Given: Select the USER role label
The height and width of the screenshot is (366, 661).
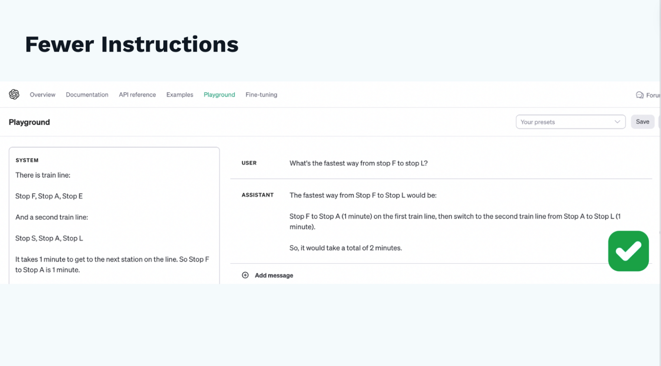Looking at the screenshot, I should (x=249, y=163).
